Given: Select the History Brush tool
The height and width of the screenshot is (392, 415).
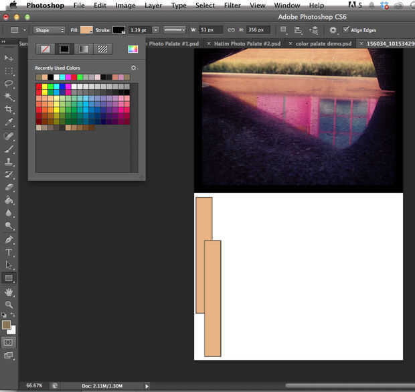Looking at the screenshot, I should pyautogui.click(x=9, y=174).
